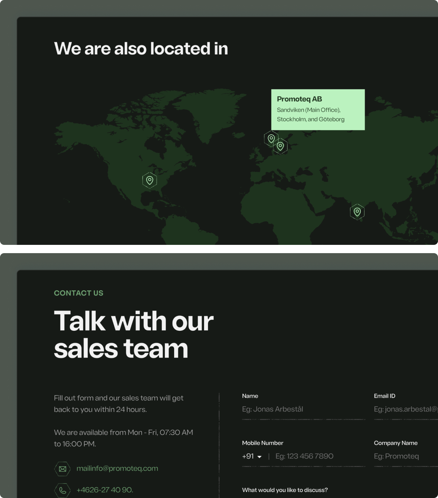Click the Promoteq AB location tooltip
The height and width of the screenshot is (498, 438).
pyautogui.click(x=318, y=110)
